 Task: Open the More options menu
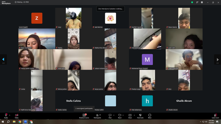(x=150, y=116)
